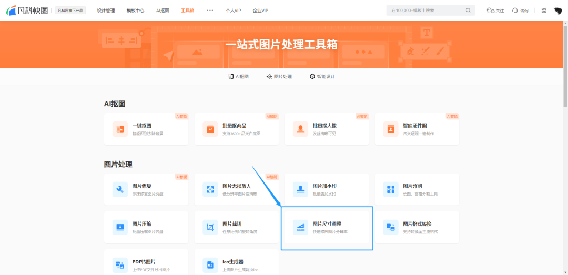Click the 图片压缩 title text
The height and width of the screenshot is (275, 568).
click(x=141, y=223)
